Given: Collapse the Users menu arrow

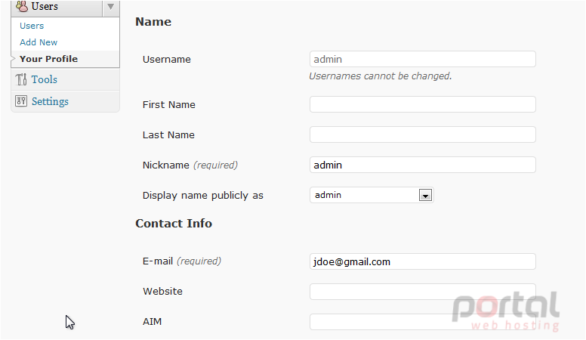Looking at the screenshot, I should point(110,7).
